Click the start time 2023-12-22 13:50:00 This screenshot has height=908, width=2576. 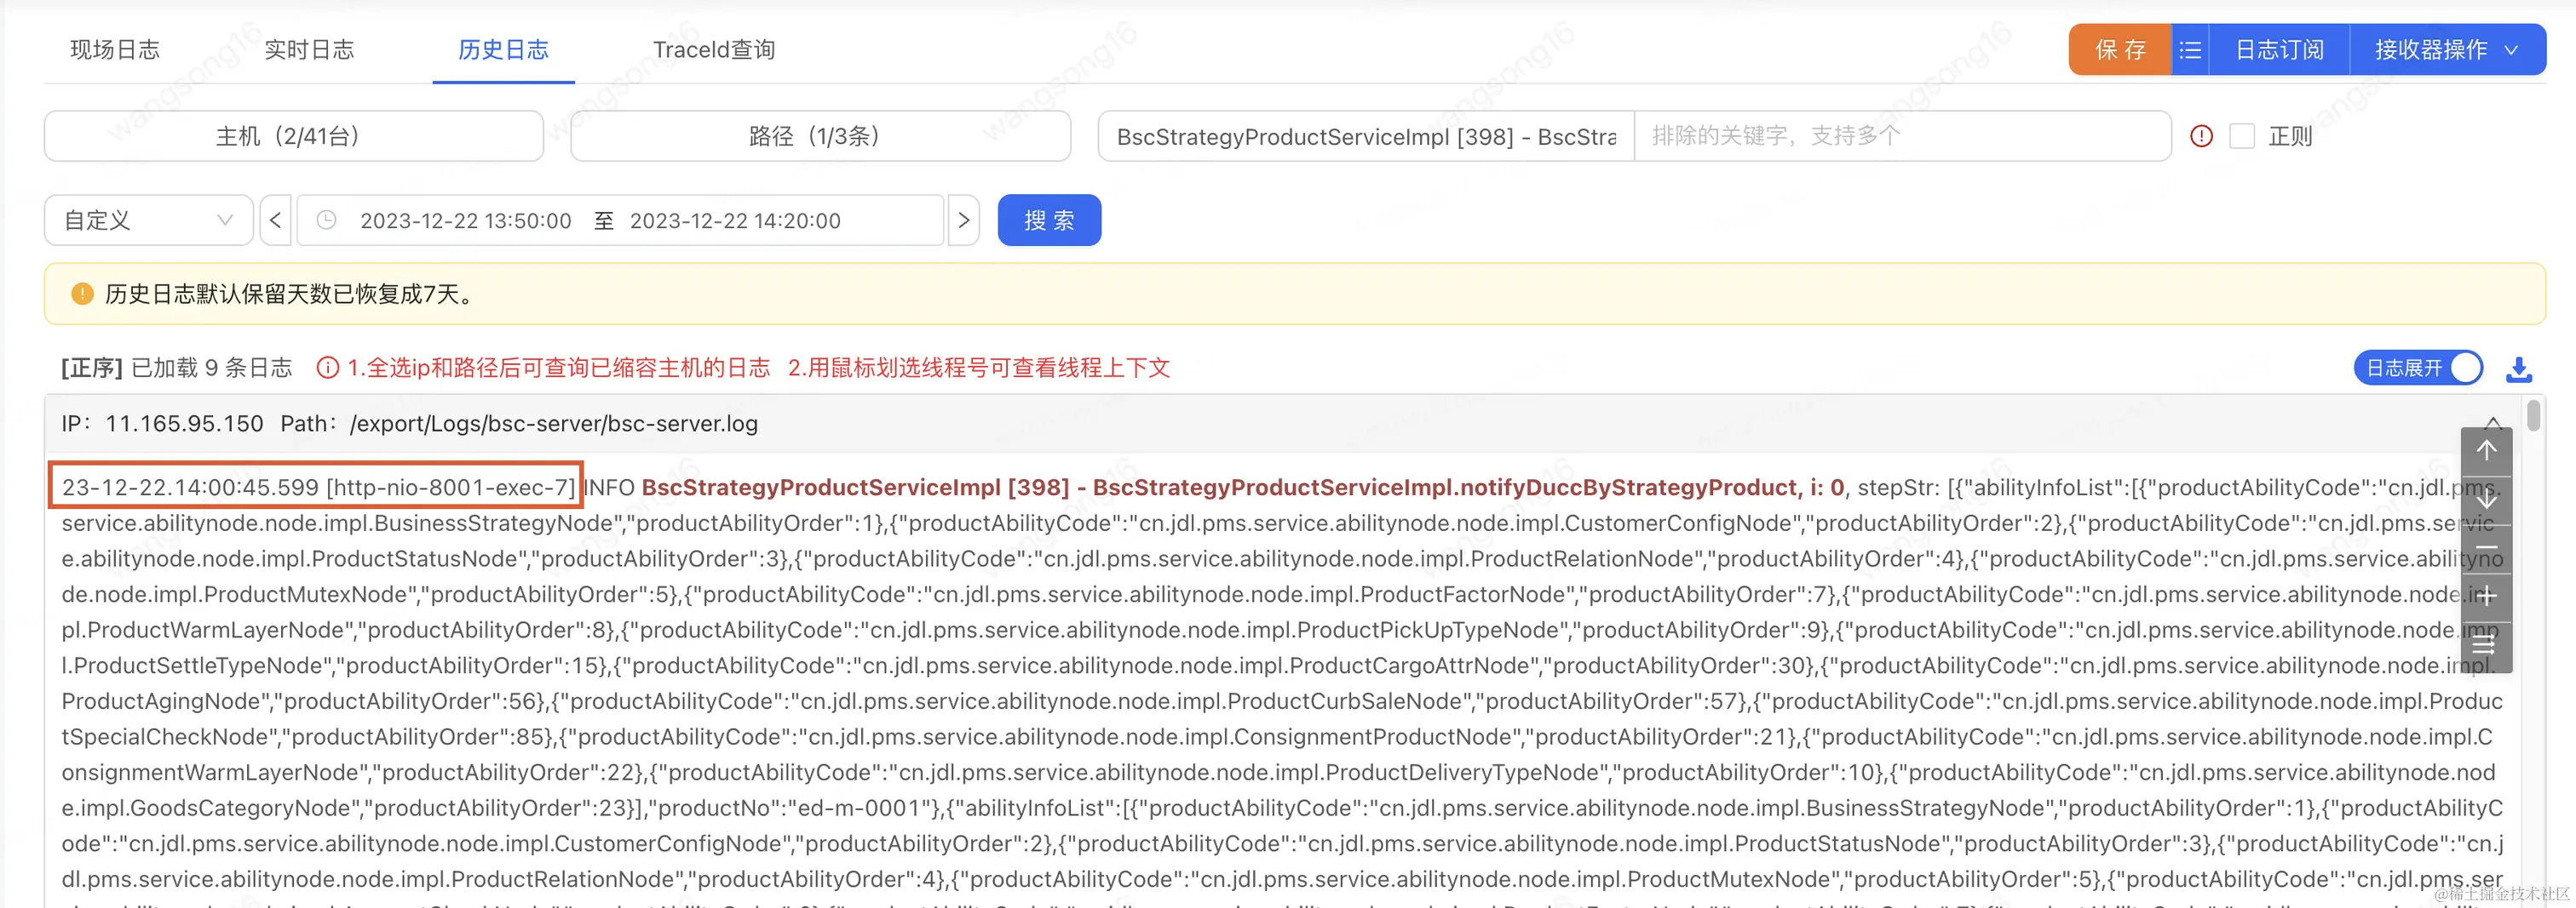click(x=466, y=220)
